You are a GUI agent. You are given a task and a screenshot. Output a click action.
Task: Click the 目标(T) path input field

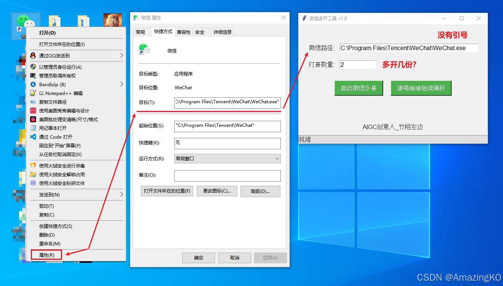[x=228, y=103]
